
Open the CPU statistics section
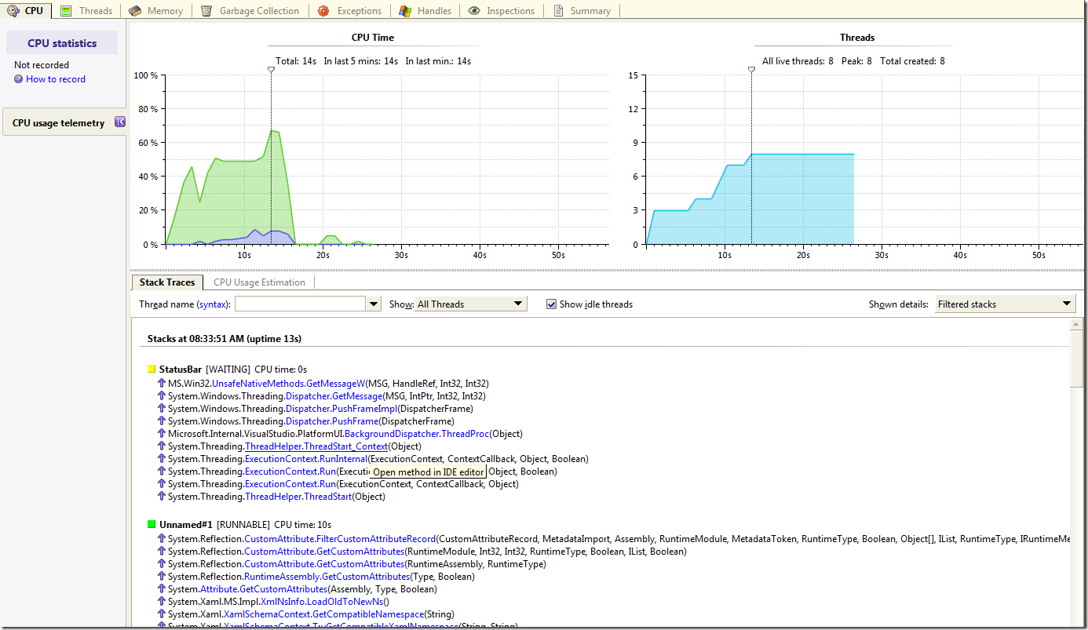coord(62,43)
